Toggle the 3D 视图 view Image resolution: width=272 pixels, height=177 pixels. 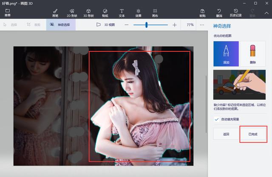[x=105, y=25]
